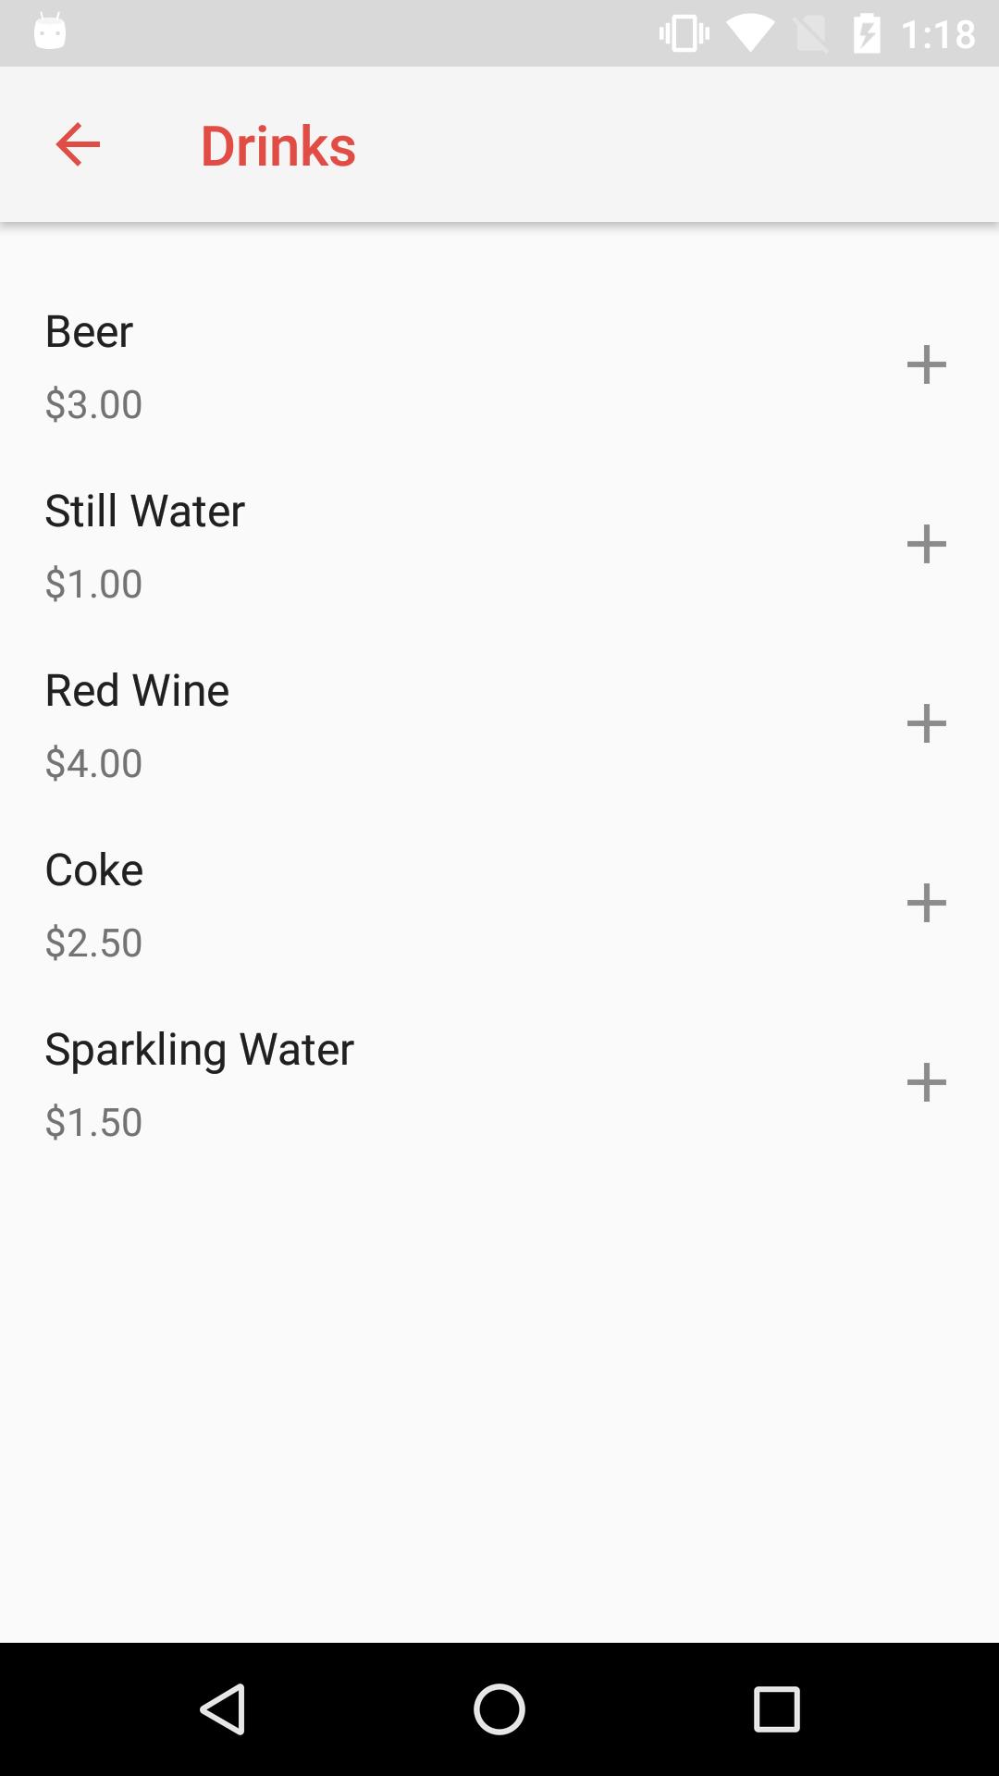Tap the vibrate mode status icon
This screenshot has height=1776, width=999.
click(x=684, y=34)
